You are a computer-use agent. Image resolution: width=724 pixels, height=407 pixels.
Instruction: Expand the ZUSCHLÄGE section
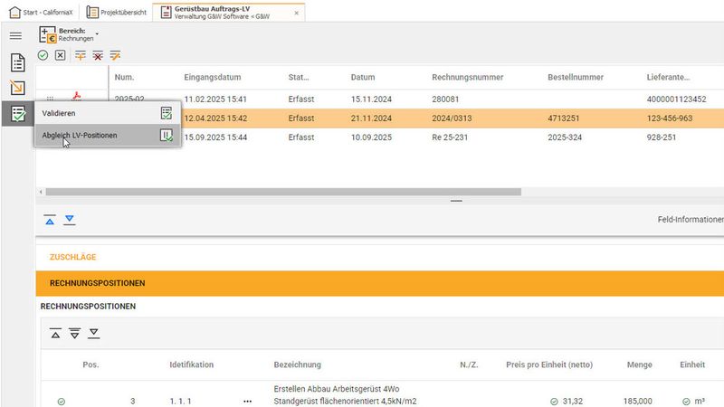click(x=73, y=257)
